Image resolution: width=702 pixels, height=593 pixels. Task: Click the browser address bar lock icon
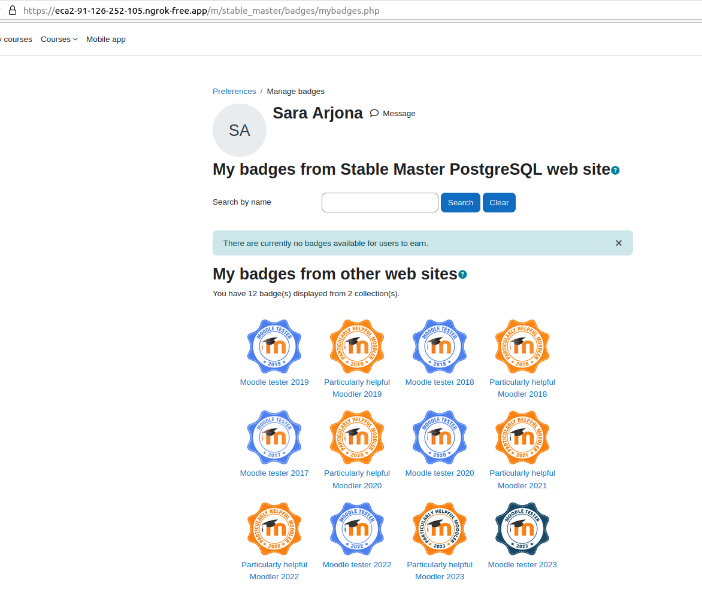(x=13, y=10)
